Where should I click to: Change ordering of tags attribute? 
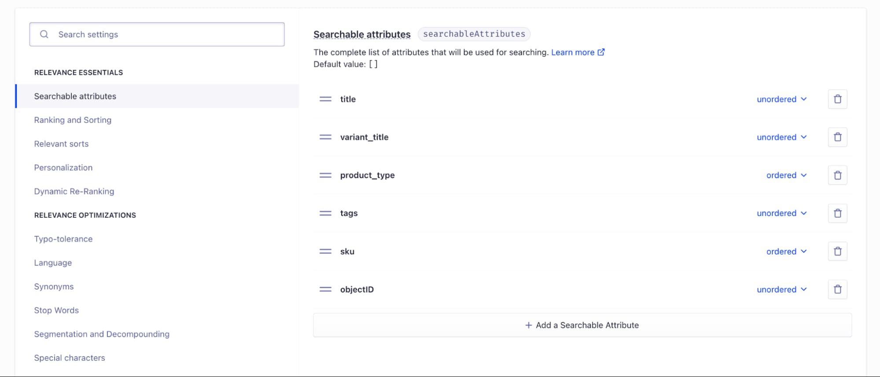(782, 213)
